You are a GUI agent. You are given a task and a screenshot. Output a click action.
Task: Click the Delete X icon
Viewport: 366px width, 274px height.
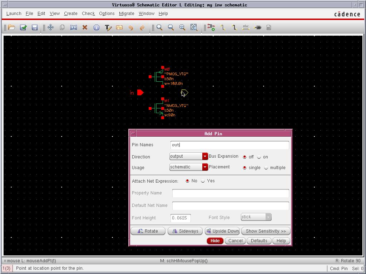pos(85,27)
